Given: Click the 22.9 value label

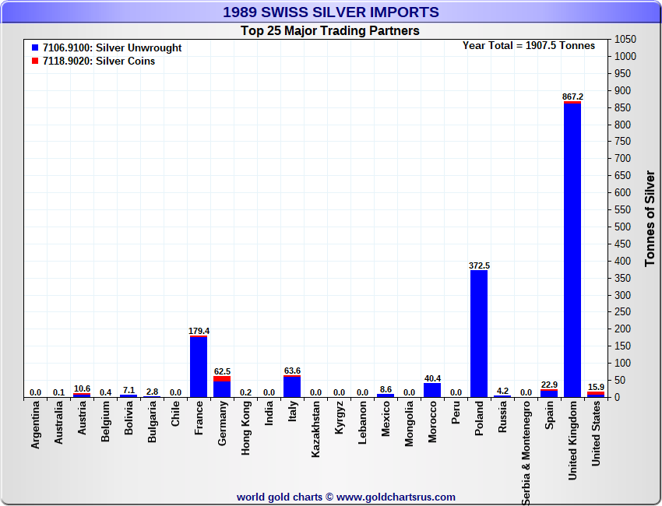Looking at the screenshot, I should (x=549, y=385).
